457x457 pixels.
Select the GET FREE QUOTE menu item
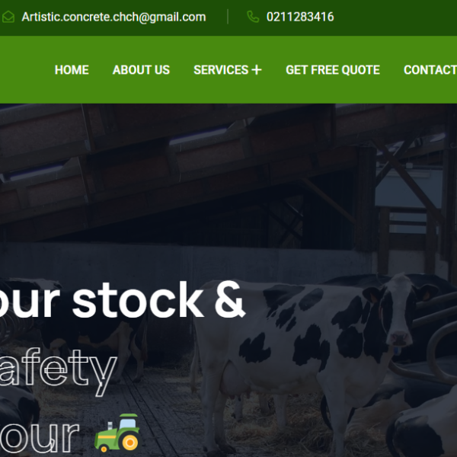[333, 70]
